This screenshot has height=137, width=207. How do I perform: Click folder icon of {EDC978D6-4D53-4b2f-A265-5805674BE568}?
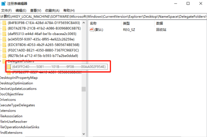coord(5,45)
